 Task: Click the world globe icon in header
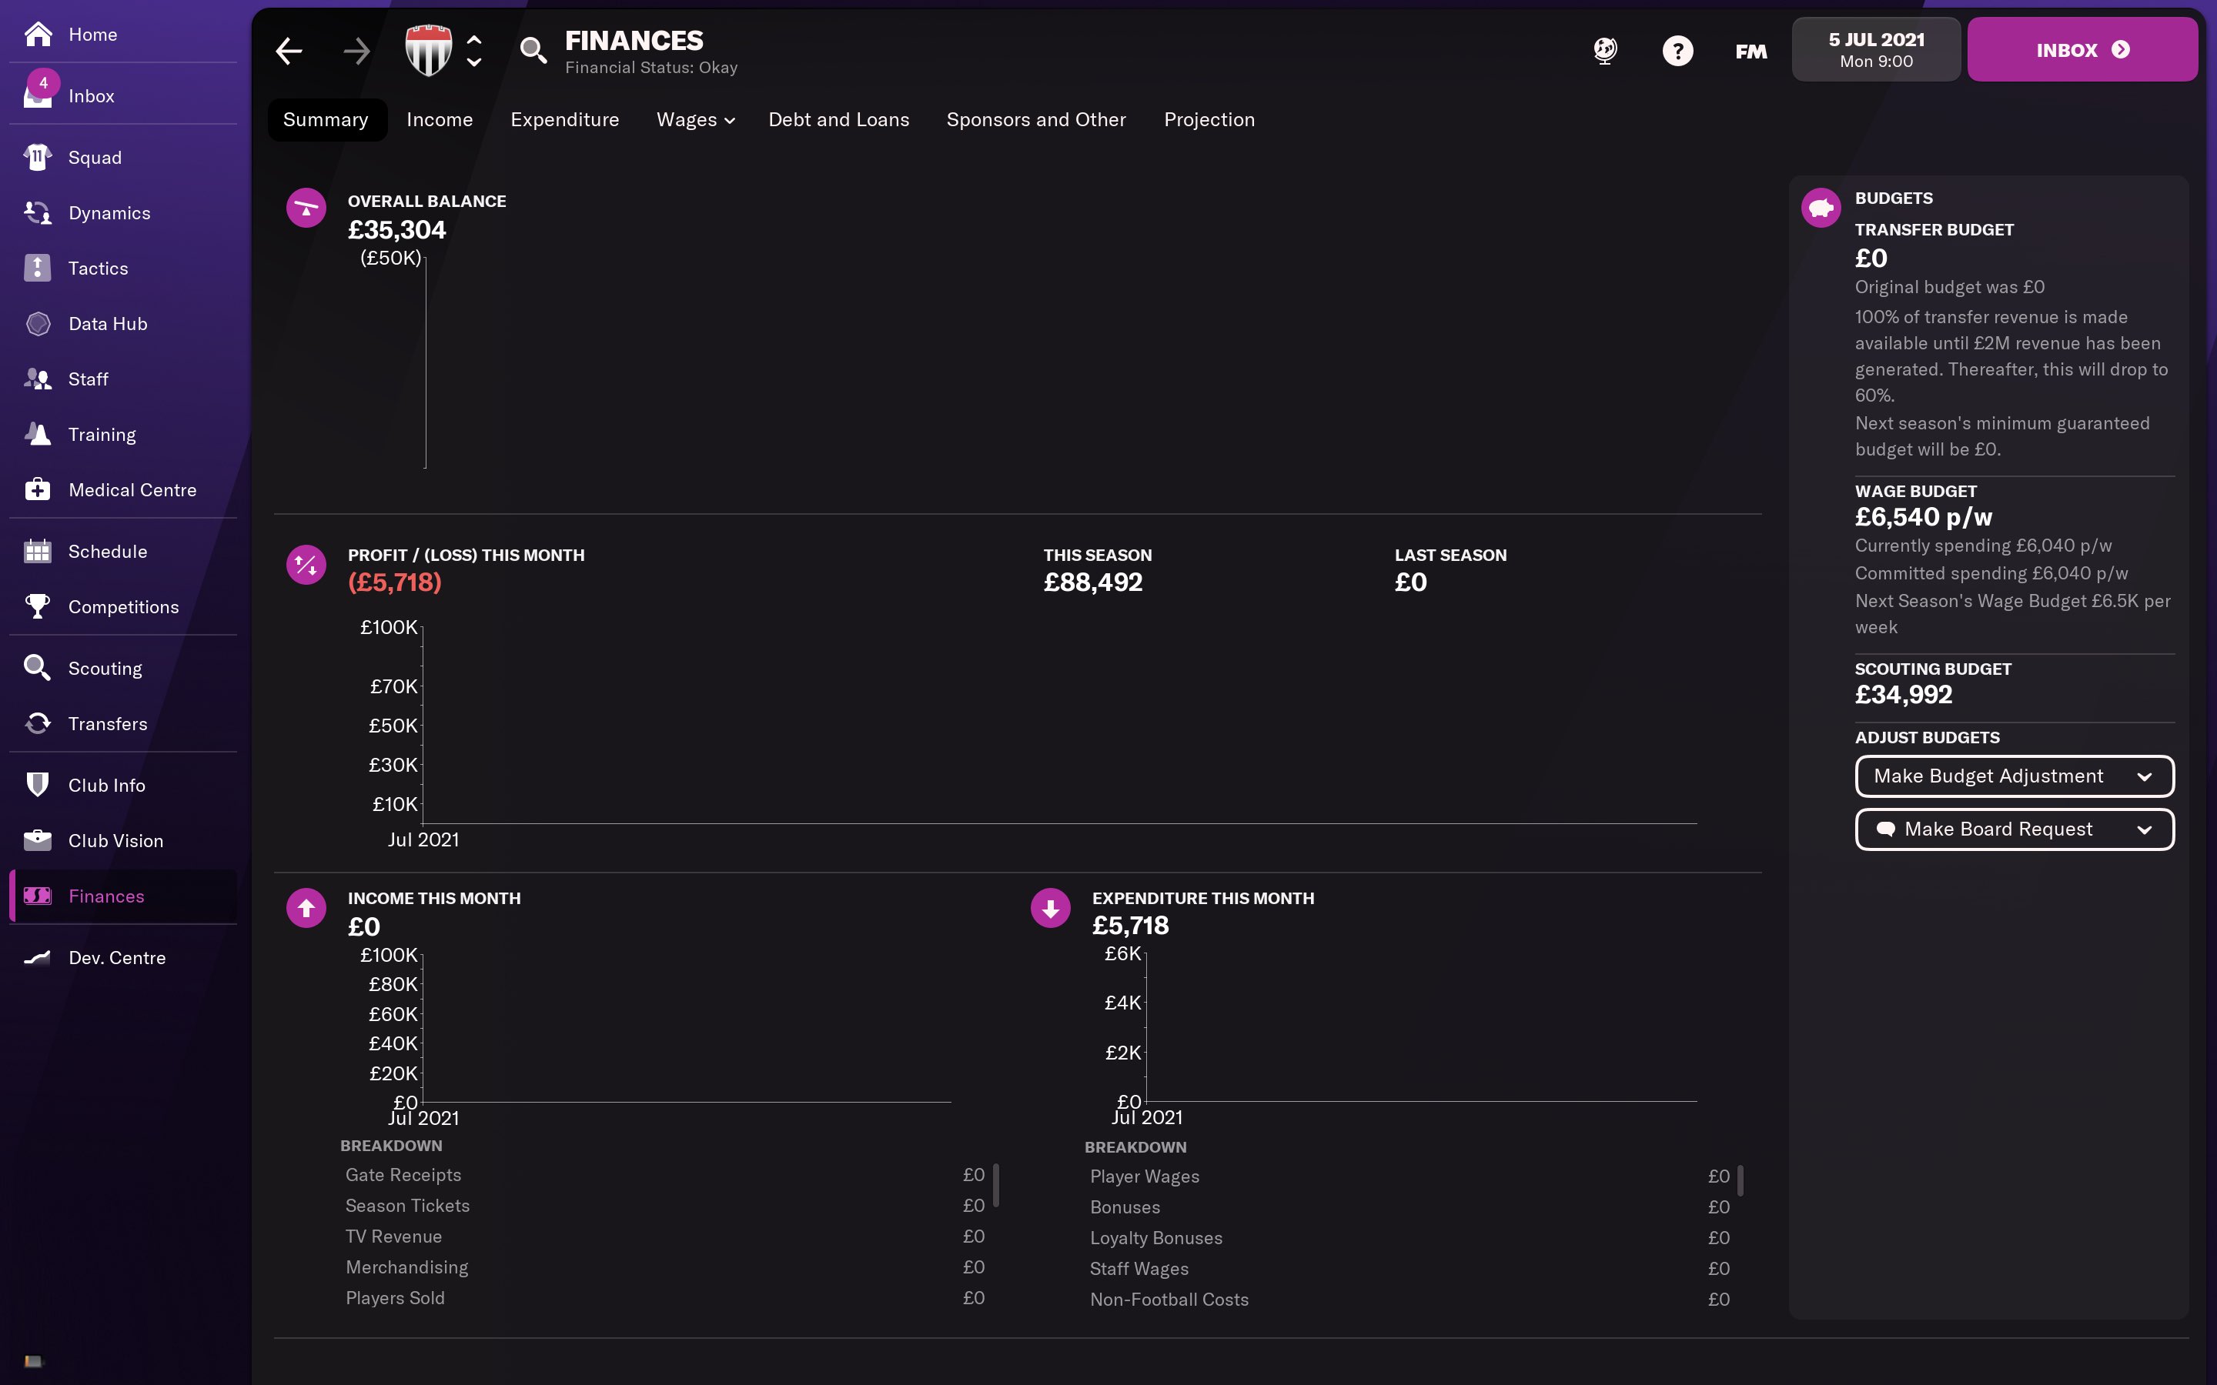point(1605,50)
